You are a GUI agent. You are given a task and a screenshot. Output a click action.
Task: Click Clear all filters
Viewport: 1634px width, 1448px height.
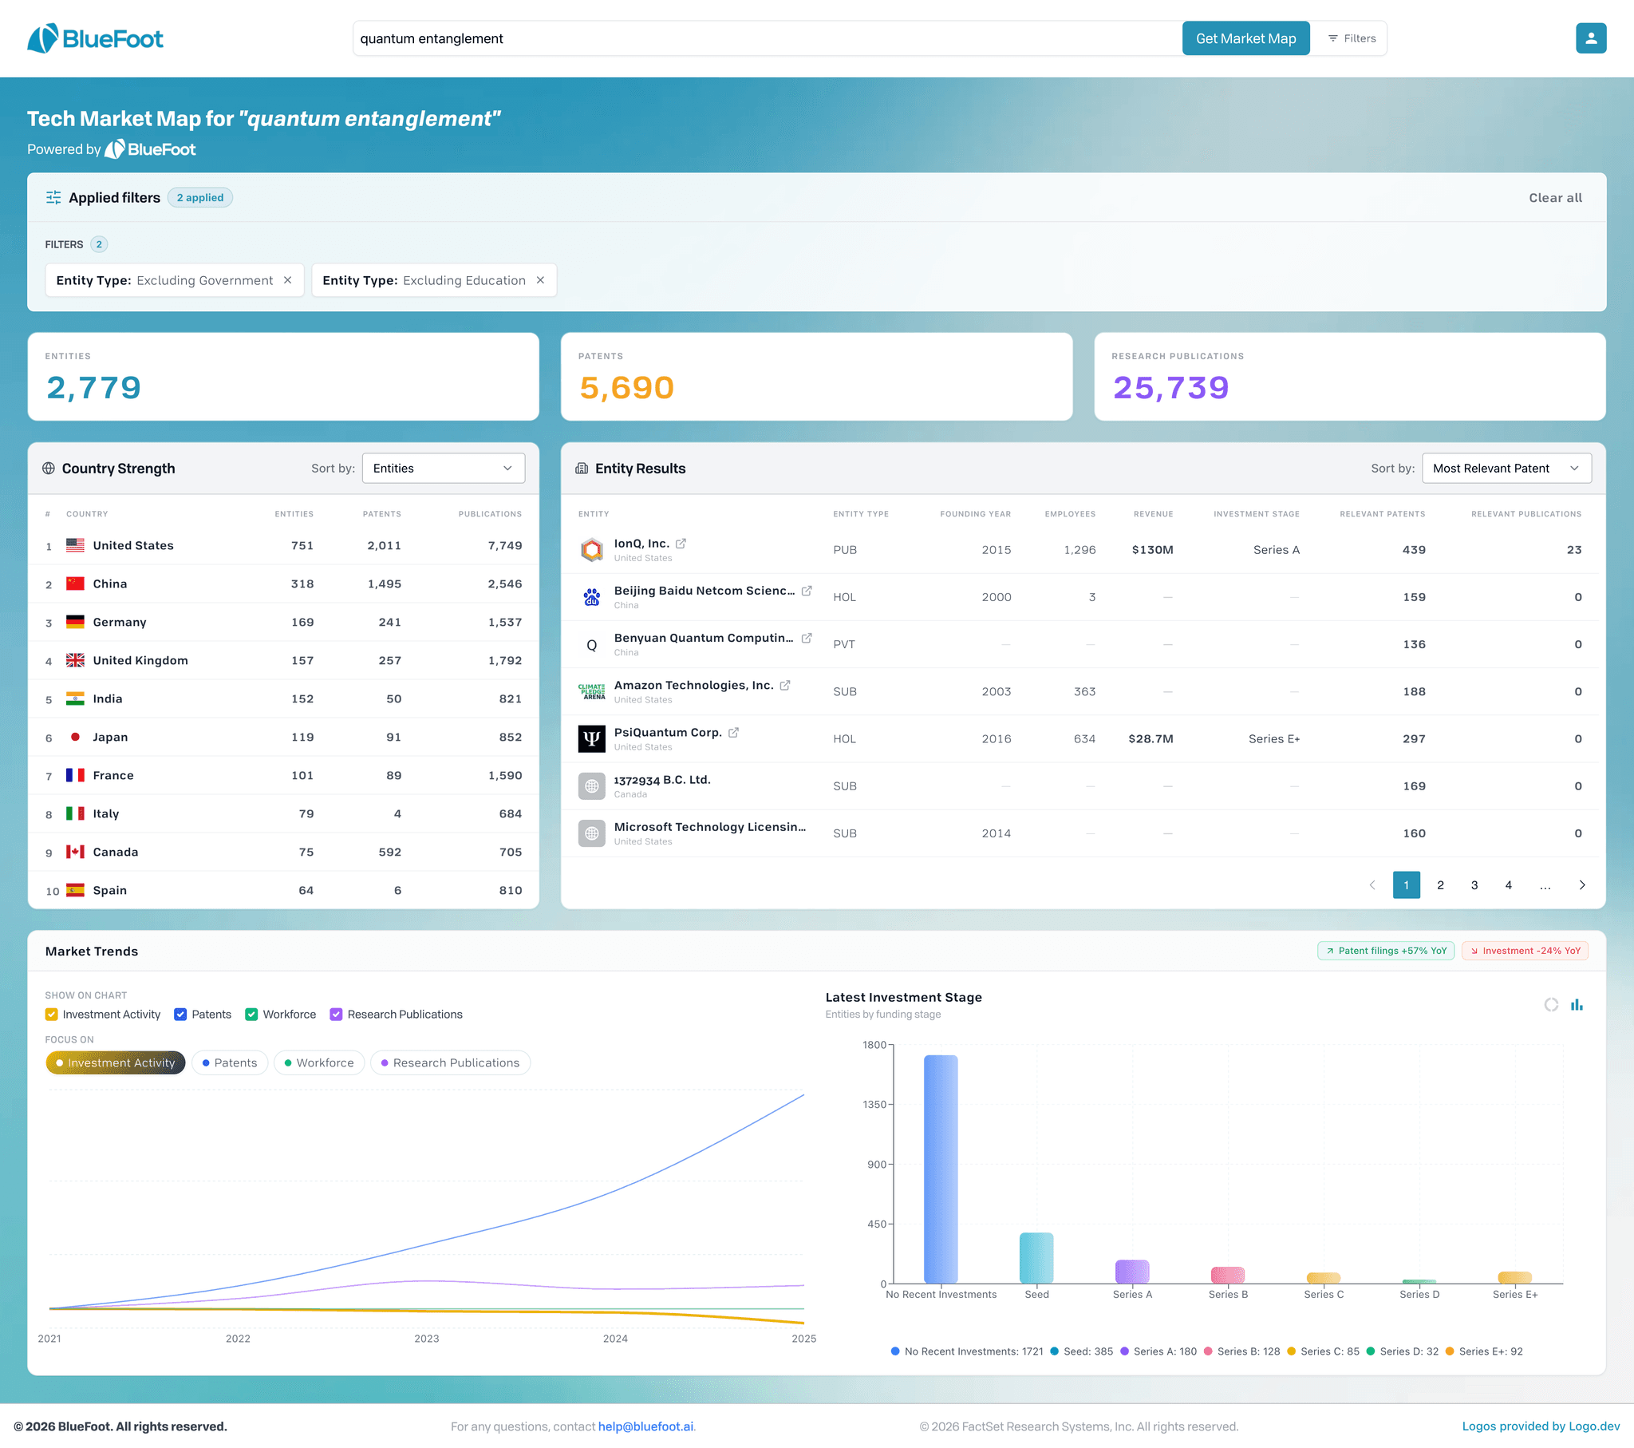coord(1555,198)
